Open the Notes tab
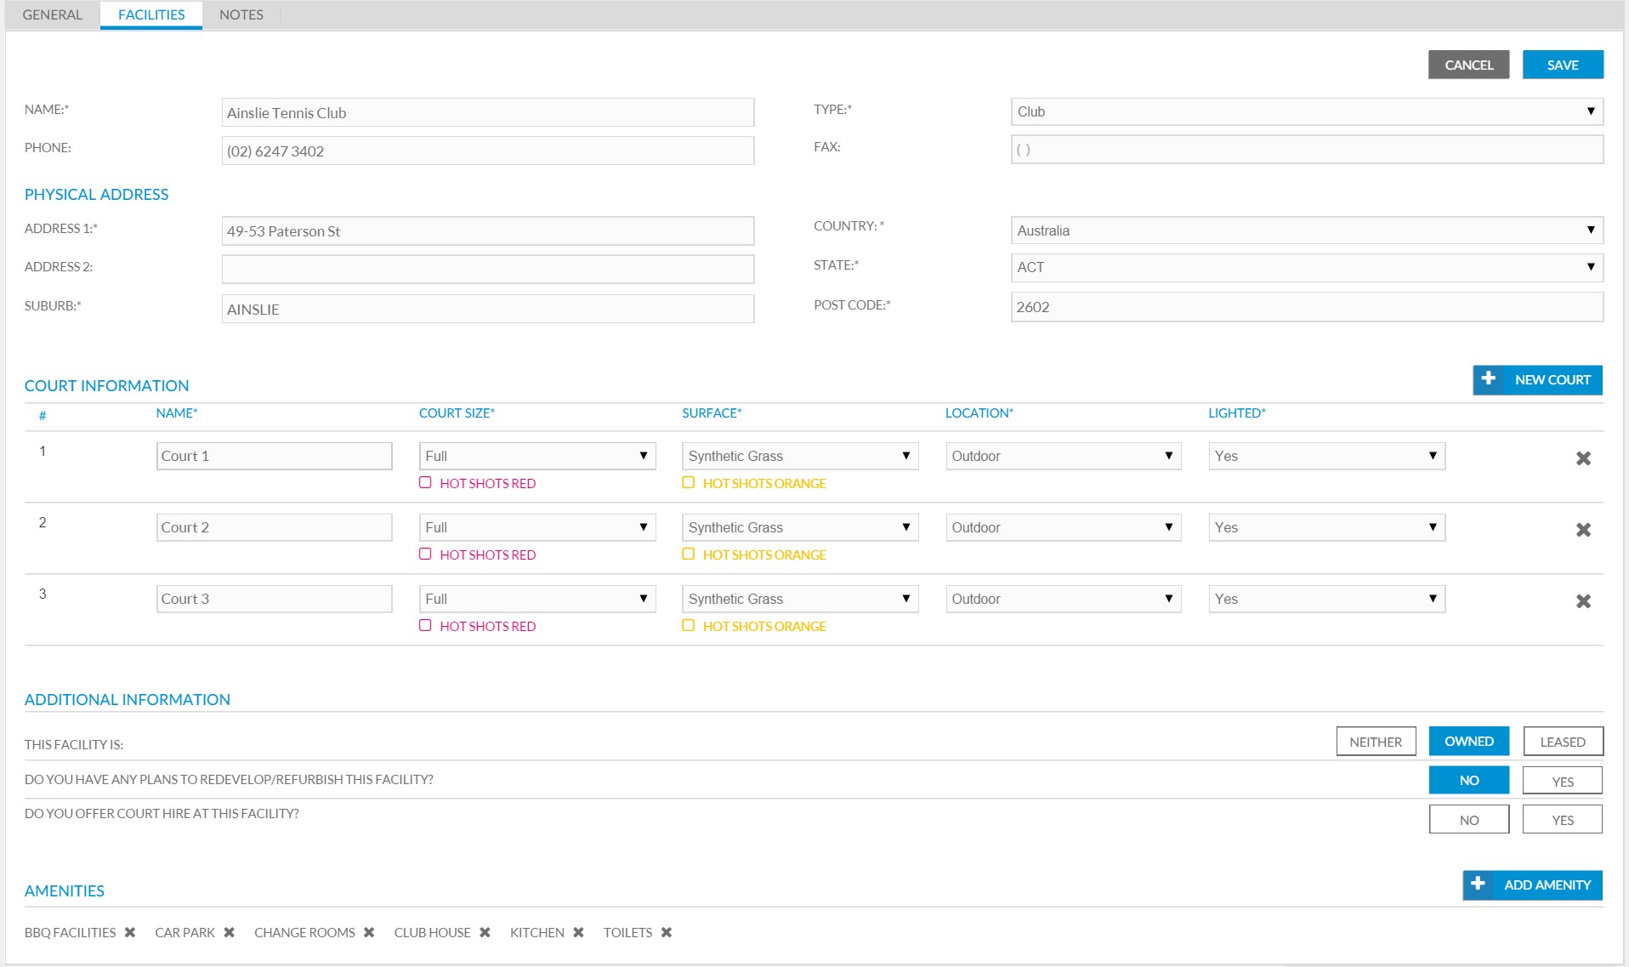 [241, 14]
